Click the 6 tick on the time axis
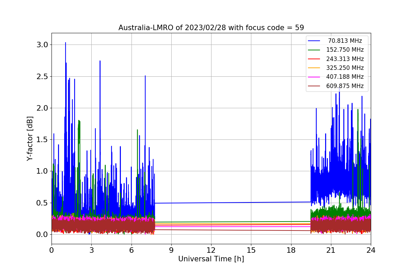The height and width of the screenshot is (274, 412). (131, 250)
